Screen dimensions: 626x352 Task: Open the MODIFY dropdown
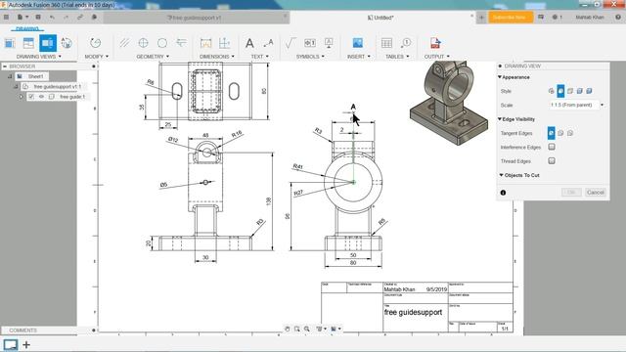[96, 57]
